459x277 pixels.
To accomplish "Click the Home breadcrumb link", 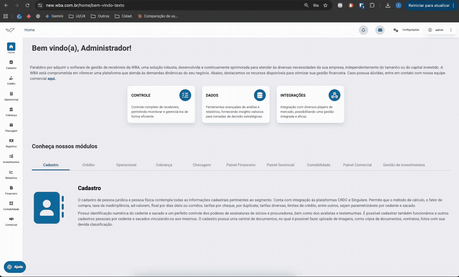I will (29, 30).
